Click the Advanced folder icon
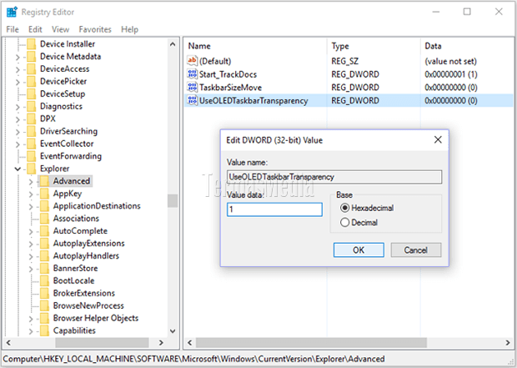The width and height of the screenshot is (517, 368). [x=44, y=181]
